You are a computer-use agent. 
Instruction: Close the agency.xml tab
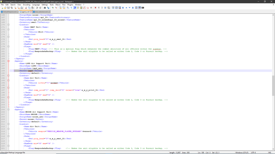point(31,12)
